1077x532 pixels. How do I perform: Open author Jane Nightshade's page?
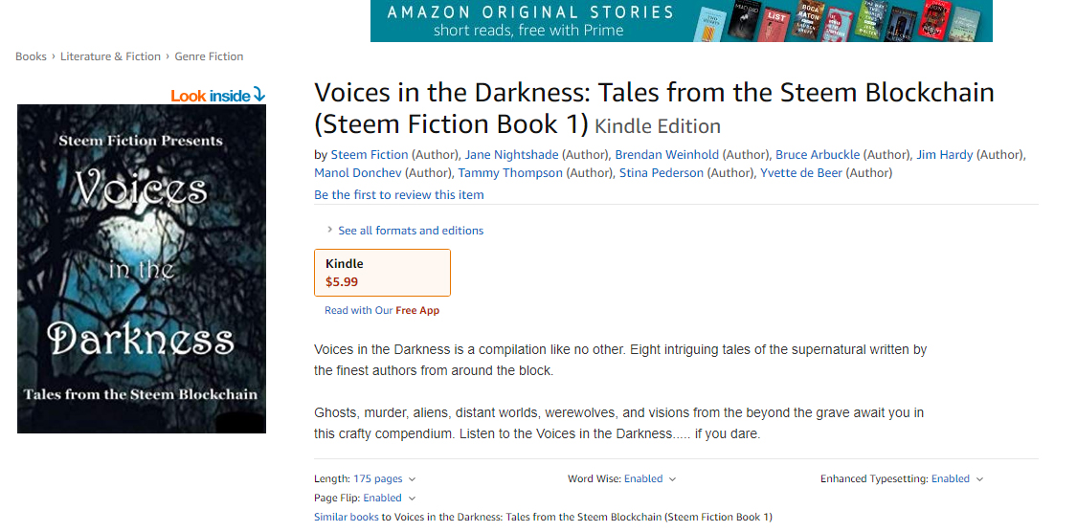(511, 154)
